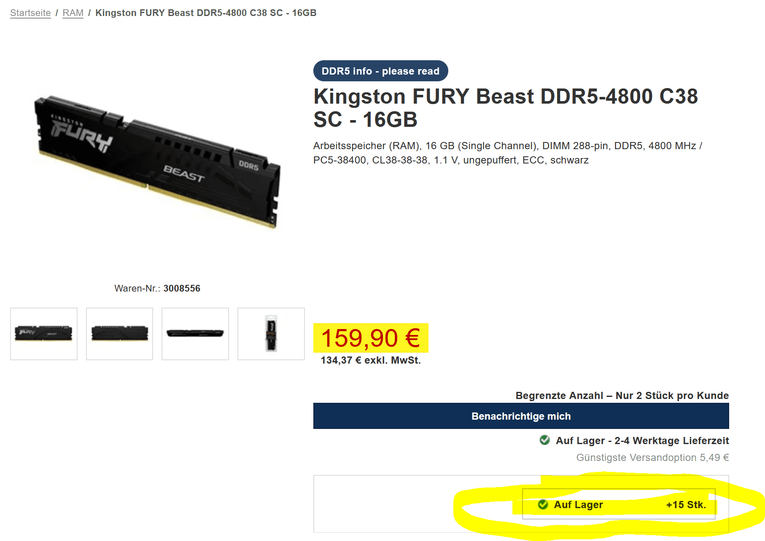The width and height of the screenshot is (765, 541).
Task: Click the Auf Lager 2-4 Werktage Lieferzeit text
Action: [x=642, y=441]
